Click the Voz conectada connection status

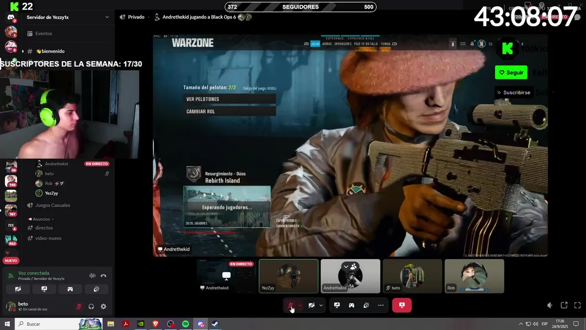click(x=33, y=273)
